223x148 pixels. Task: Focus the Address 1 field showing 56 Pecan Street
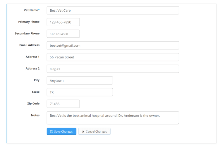[113, 57]
